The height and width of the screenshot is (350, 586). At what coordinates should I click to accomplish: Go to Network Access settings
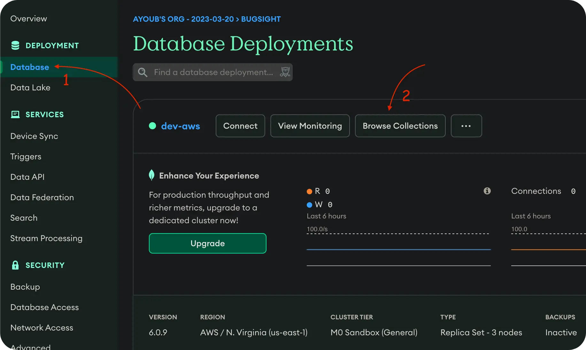[42, 328]
